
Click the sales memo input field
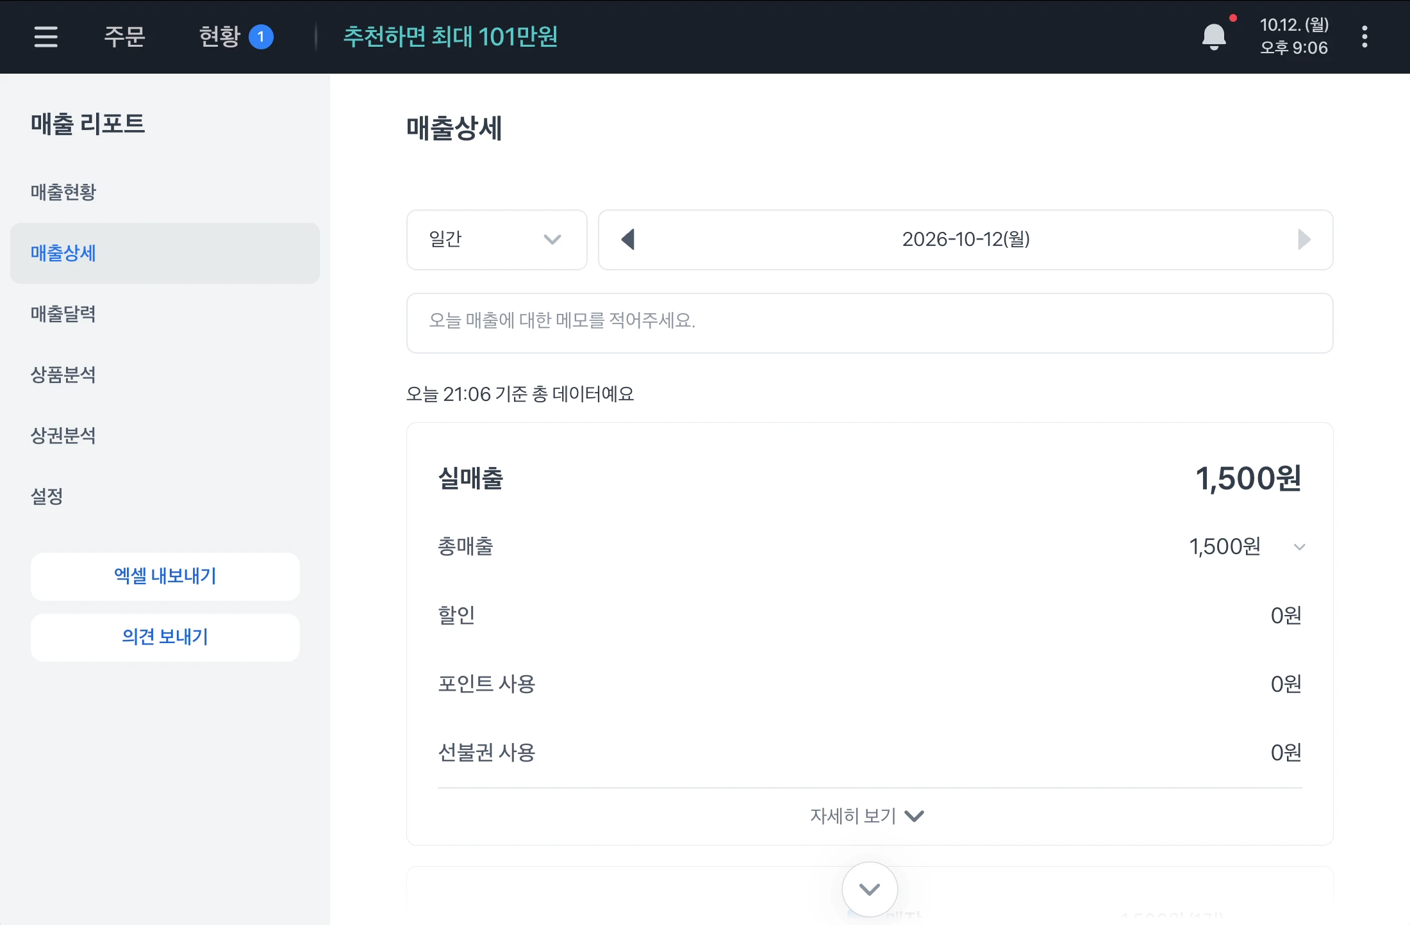tap(870, 323)
